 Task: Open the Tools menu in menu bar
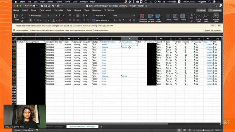(x=68, y=1)
